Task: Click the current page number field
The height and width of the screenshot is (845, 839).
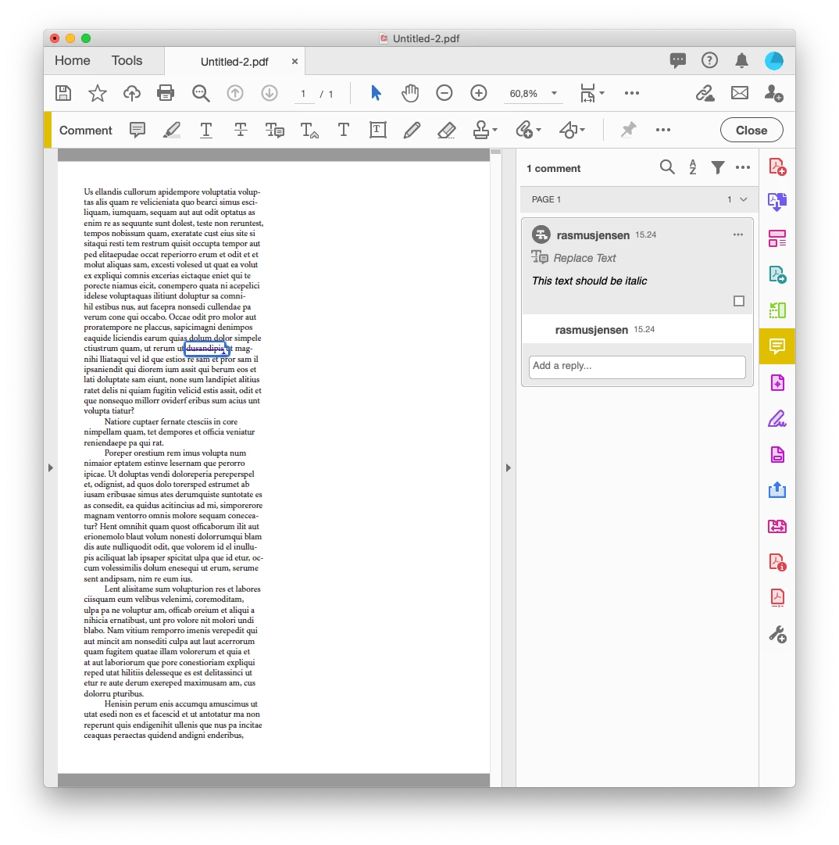Action: pos(303,94)
